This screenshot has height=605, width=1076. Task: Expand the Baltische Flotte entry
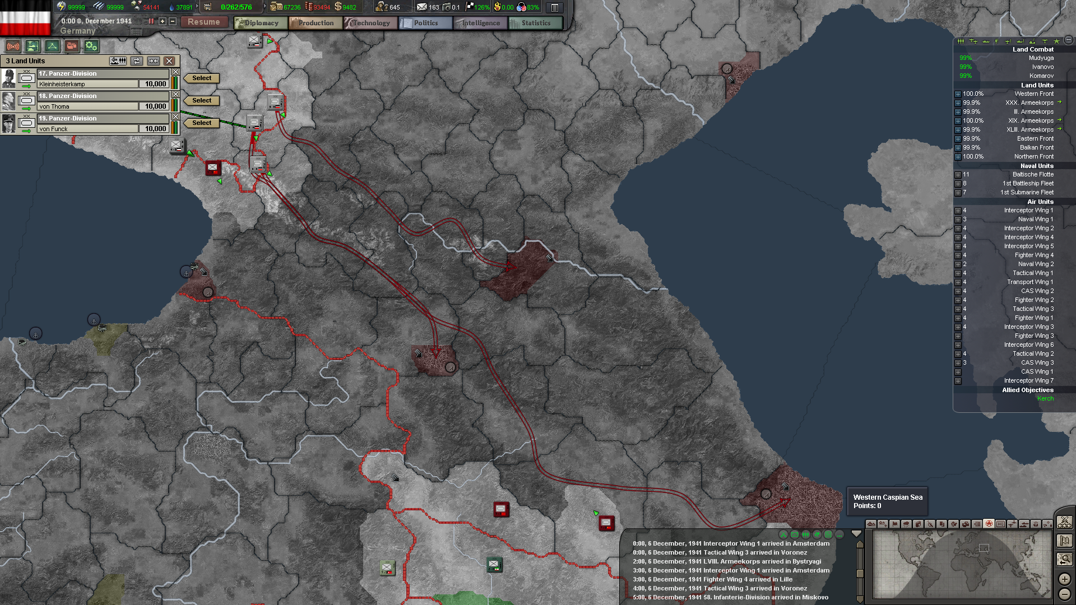[958, 175]
